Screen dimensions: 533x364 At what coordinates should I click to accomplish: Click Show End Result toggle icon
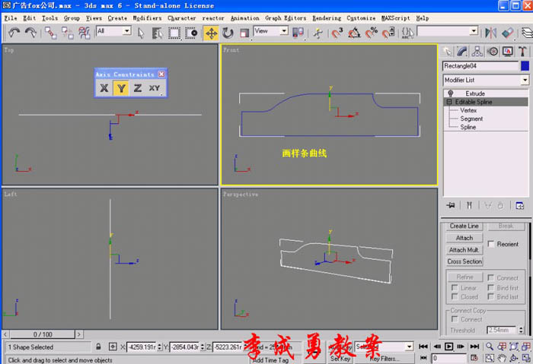point(469,205)
